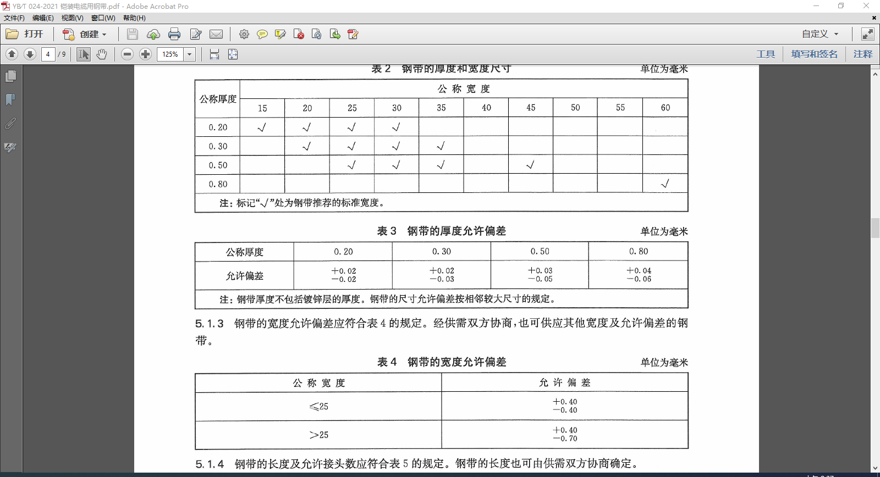Activate the text selection cursor tool
880x477 pixels.
click(84, 54)
